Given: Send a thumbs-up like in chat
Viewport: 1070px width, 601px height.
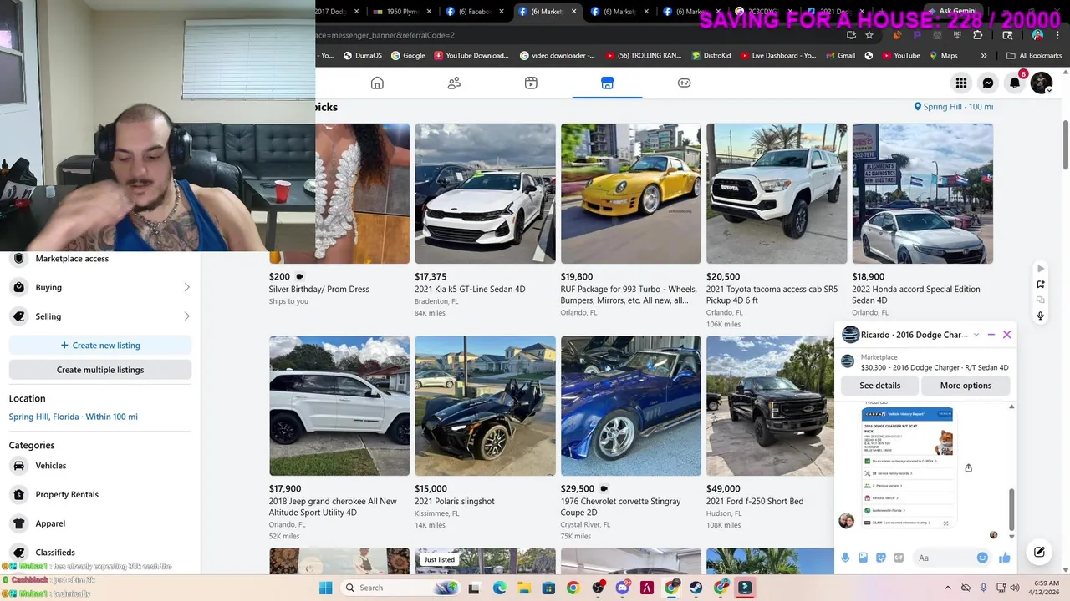Looking at the screenshot, I should [x=1004, y=558].
